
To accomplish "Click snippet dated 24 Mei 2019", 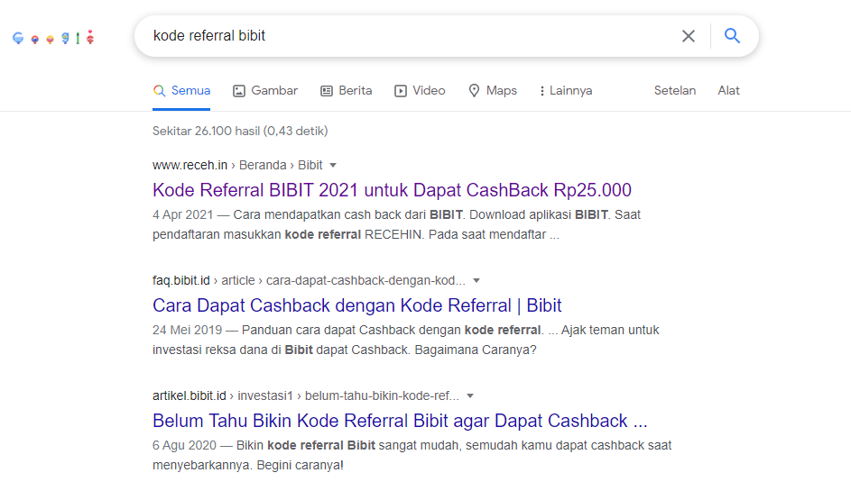I will 406,341.
